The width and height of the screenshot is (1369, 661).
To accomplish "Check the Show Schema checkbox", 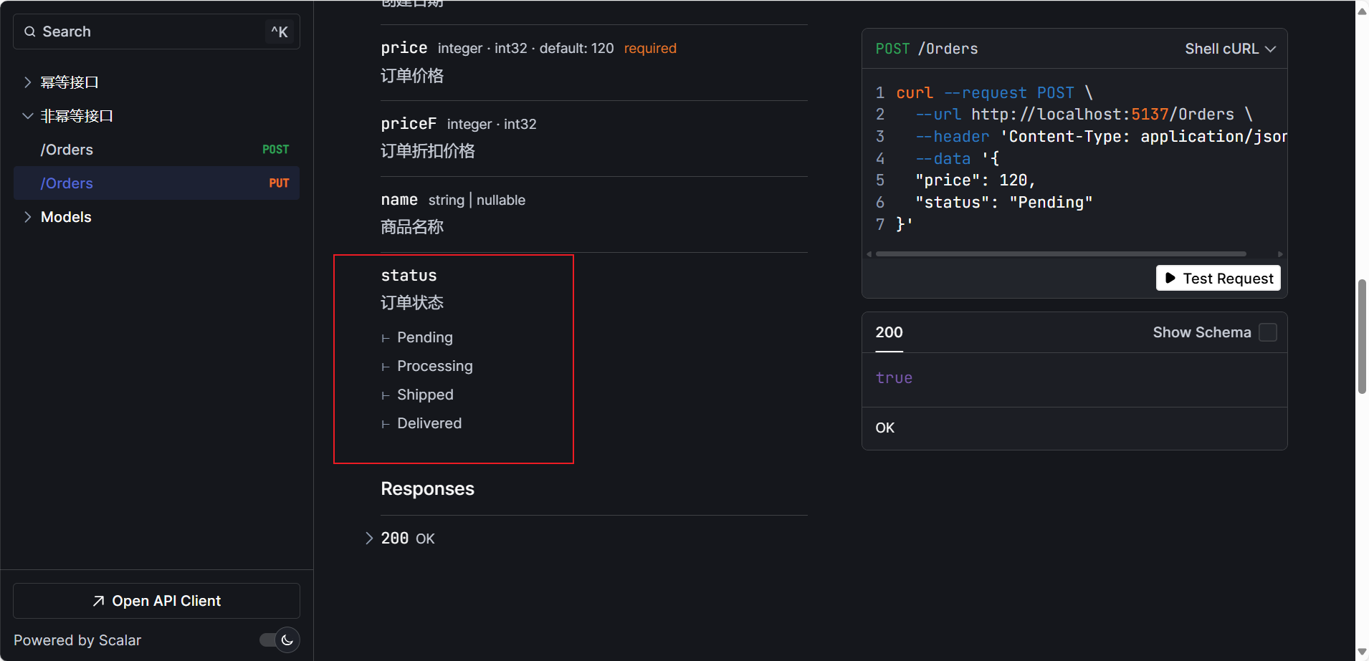I will [x=1268, y=332].
